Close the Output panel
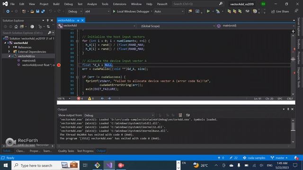Image resolution: width=303 pixels, height=170 pixels. (293, 109)
